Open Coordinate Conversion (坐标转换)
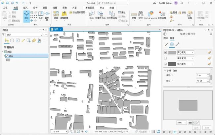The image size is (215, 135). coord(162,15)
